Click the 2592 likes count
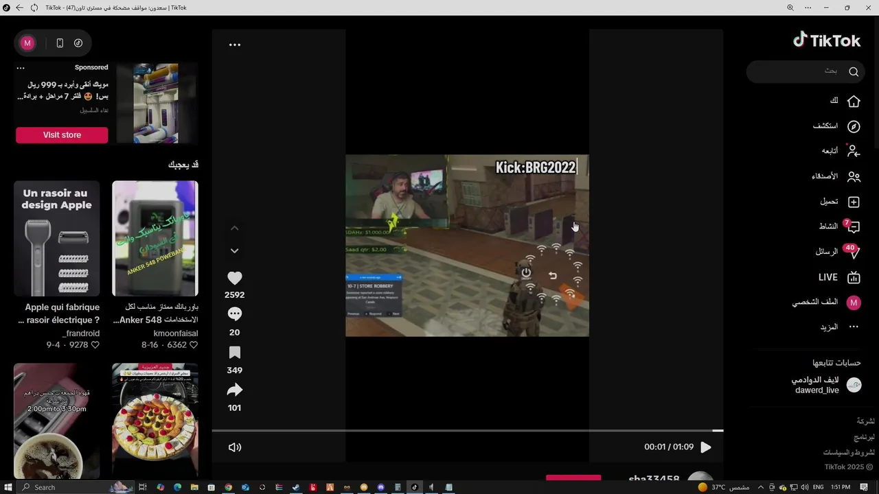 [235, 295]
